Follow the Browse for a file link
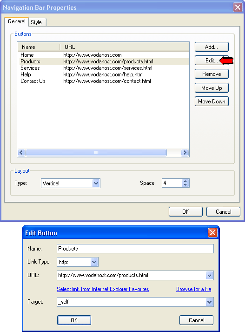Screen dimensions: 245x332 coord(194,289)
